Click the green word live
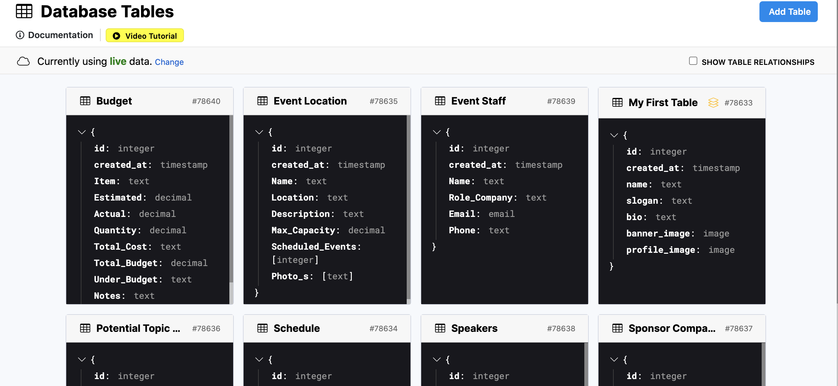The image size is (838, 386). (118, 61)
